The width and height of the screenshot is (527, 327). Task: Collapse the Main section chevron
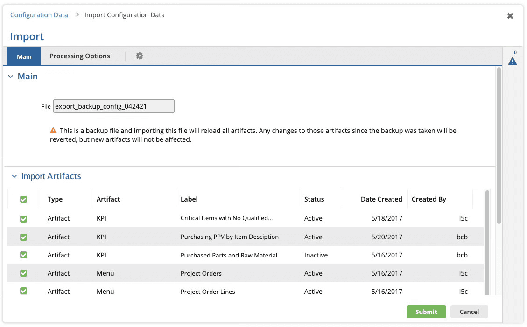pyautogui.click(x=11, y=77)
